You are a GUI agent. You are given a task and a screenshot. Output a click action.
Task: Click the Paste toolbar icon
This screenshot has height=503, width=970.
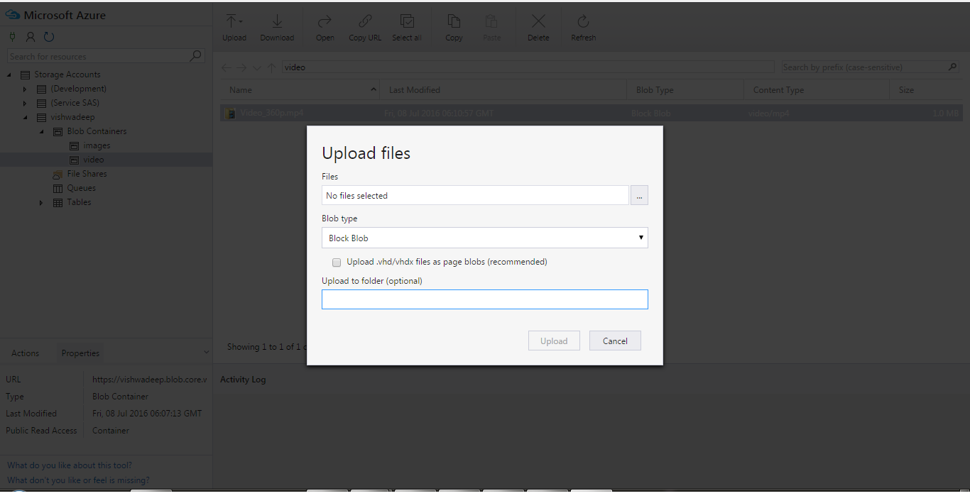[492, 22]
